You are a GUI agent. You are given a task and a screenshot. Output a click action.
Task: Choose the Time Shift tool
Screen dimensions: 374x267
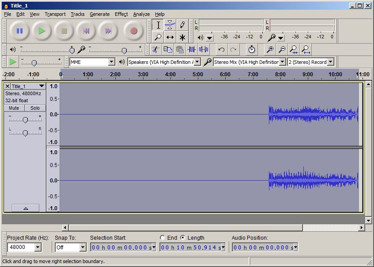(170, 37)
